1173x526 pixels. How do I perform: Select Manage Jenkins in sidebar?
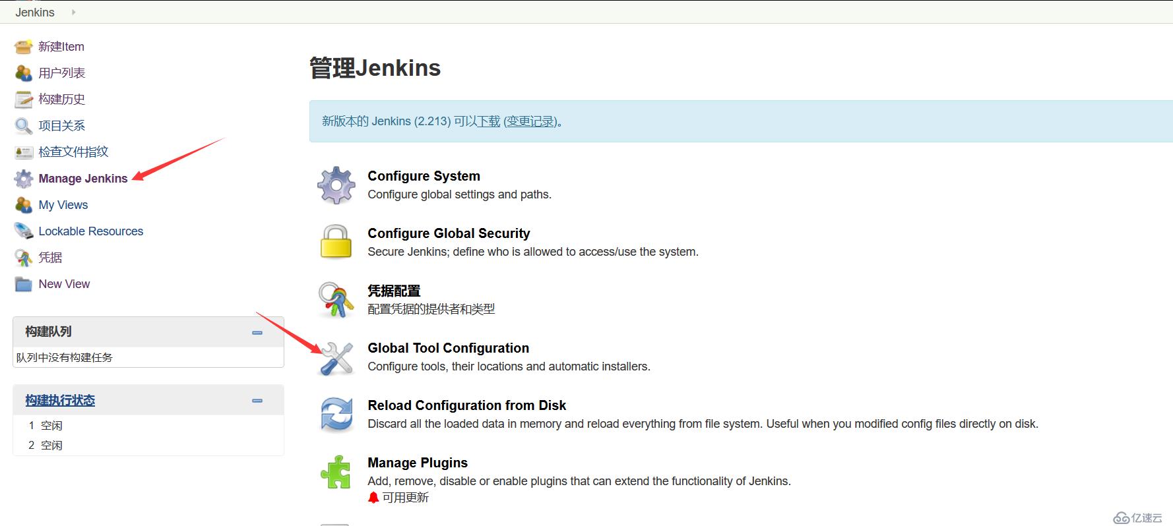click(x=83, y=179)
